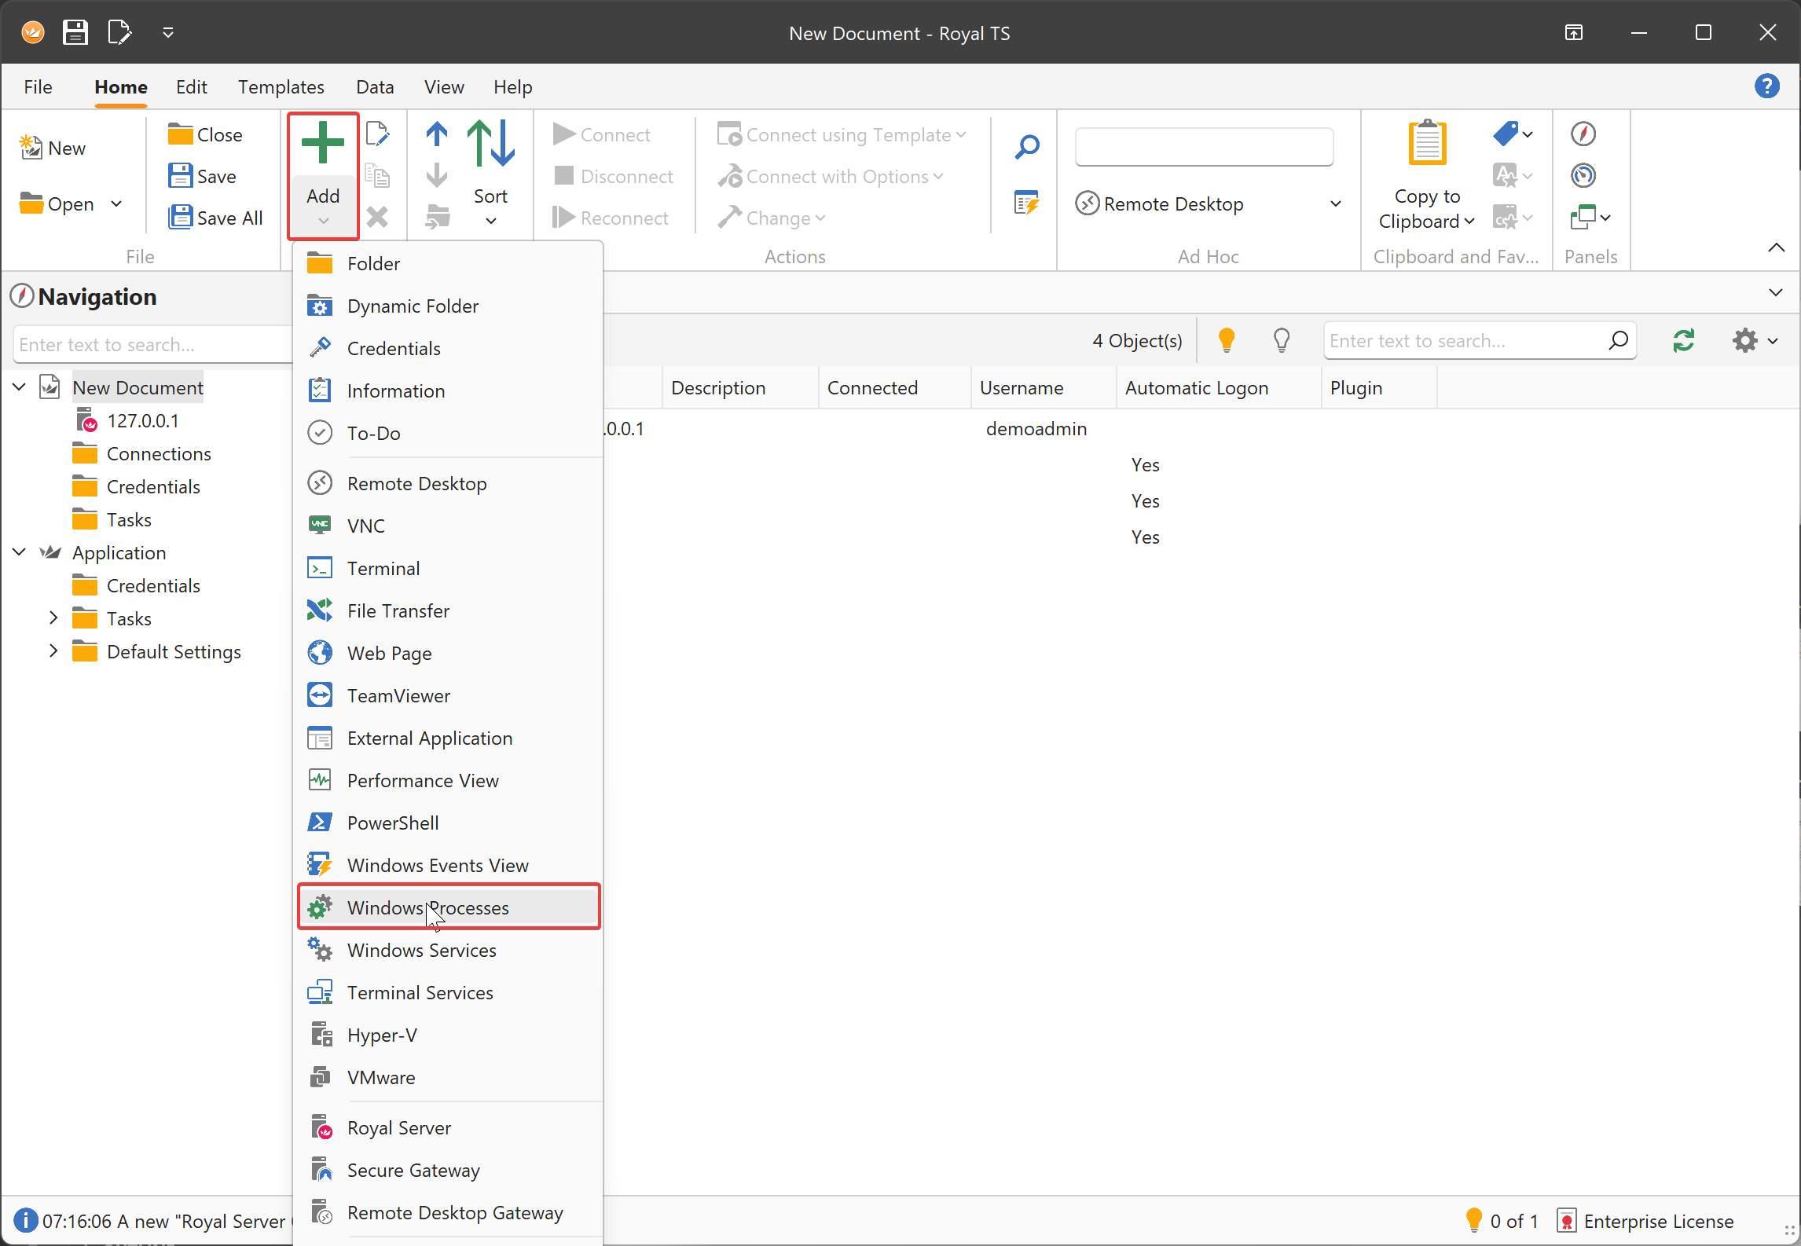1801x1246 pixels.
Task: Add a Dynamic Folder from the menu
Action: (449, 306)
